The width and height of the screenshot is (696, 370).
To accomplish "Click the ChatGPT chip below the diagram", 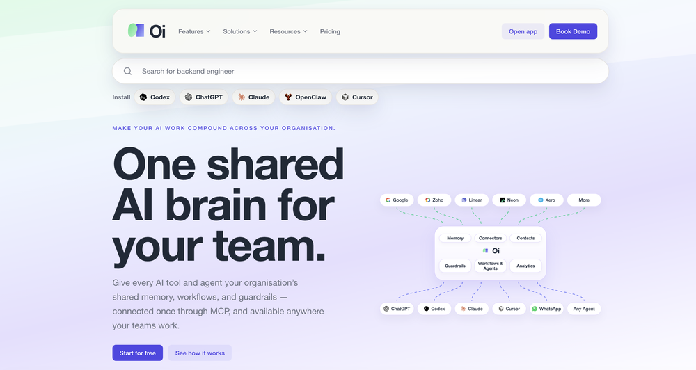I will [397, 309].
